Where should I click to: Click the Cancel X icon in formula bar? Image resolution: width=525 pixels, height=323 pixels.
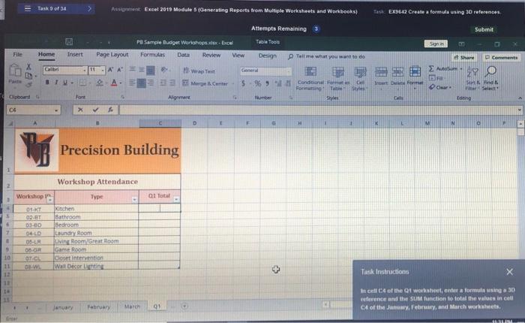point(80,110)
